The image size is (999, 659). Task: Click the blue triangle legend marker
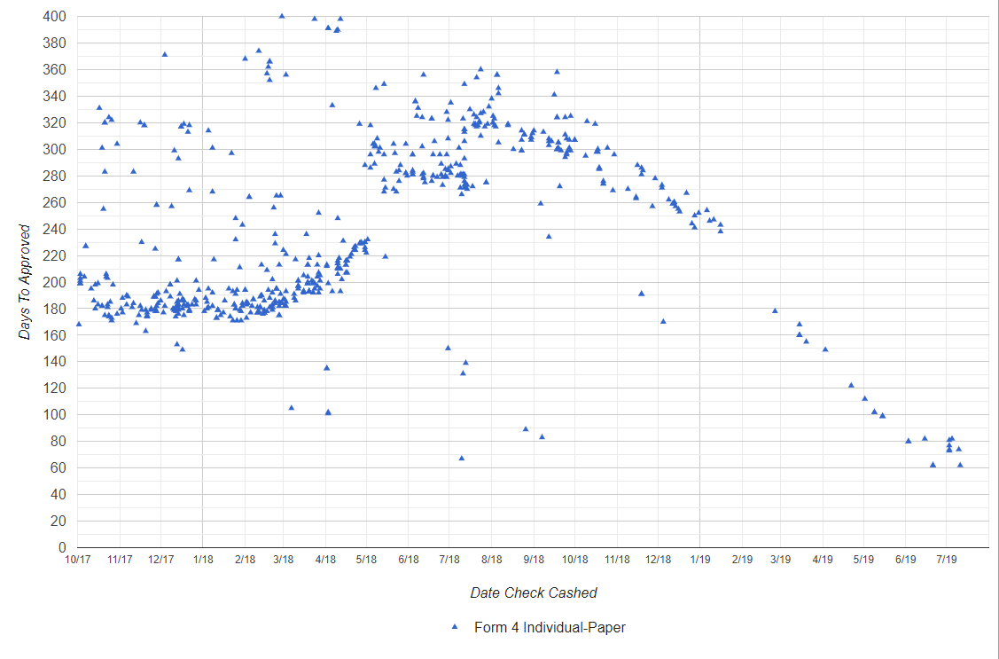[455, 627]
